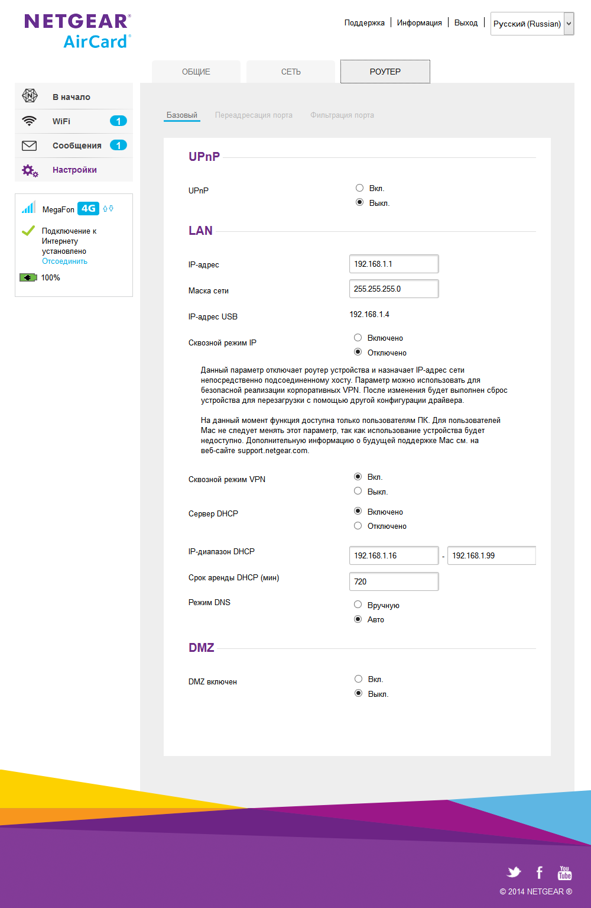Click the battery status icon
This screenshot has height=908, width=591.
click(28, 277)
